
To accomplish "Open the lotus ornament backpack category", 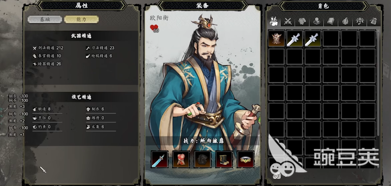I will 359,21.
